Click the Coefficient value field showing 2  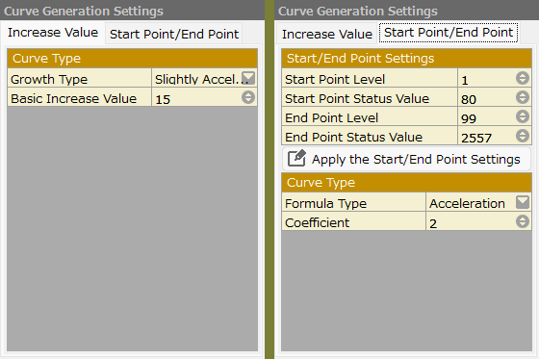tap(478, 221)
